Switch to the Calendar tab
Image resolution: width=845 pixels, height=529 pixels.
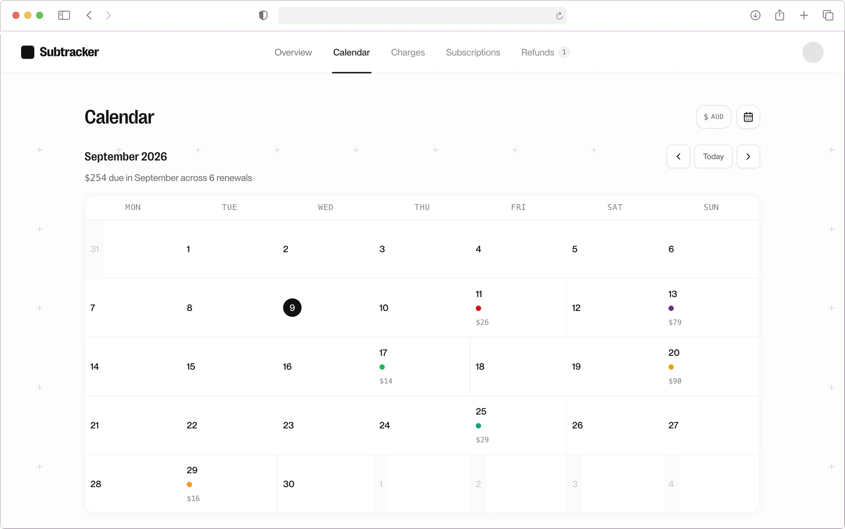click(x=351, y=52)
